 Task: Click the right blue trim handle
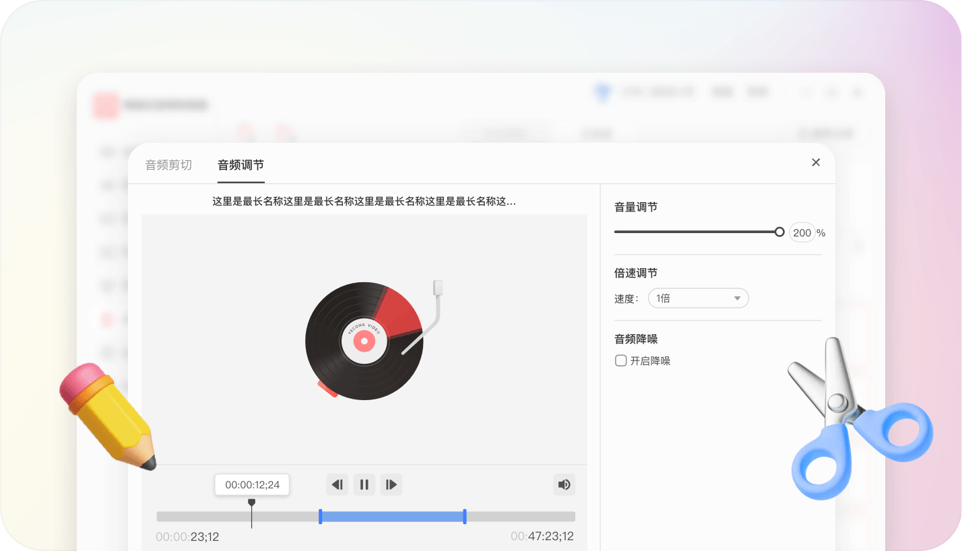coord(465,517)
